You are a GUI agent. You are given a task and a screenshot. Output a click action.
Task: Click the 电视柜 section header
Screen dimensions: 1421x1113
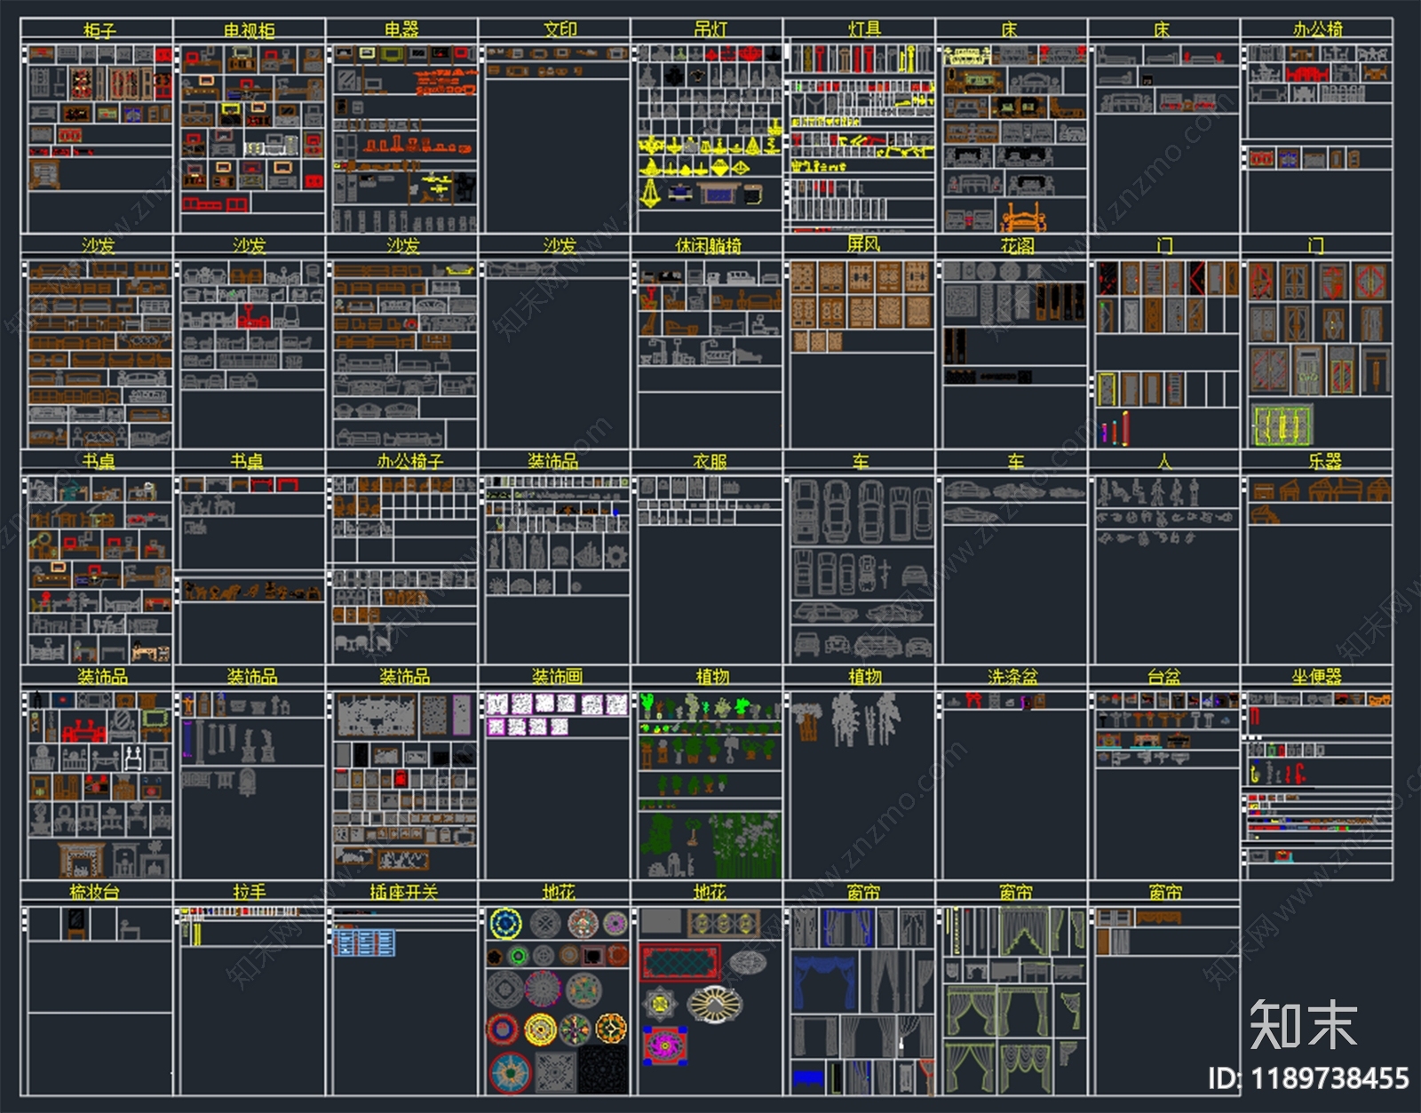[250, 30]
